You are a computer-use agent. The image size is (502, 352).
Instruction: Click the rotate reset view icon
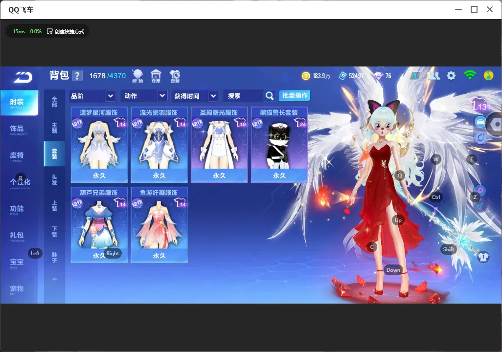pyautogui.click(x=480, y=137)
